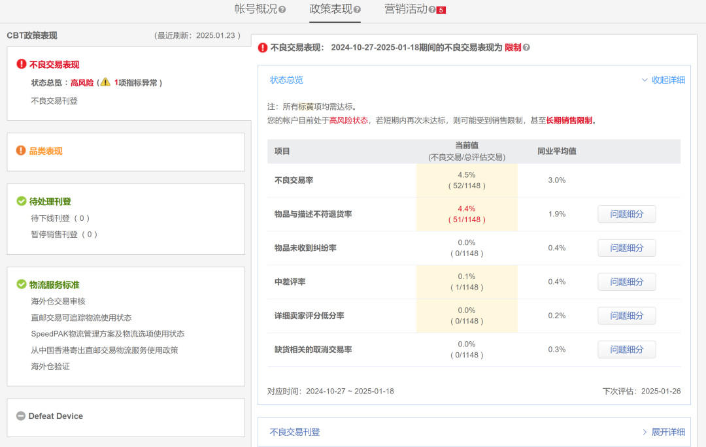Click the highlighted 4.5% 不良交易率 value cell
This screenshot has width=706, height=447.
coord(466,180)
